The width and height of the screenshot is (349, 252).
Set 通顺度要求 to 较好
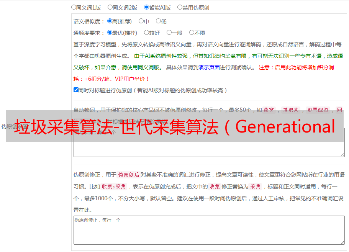point(146,33)
